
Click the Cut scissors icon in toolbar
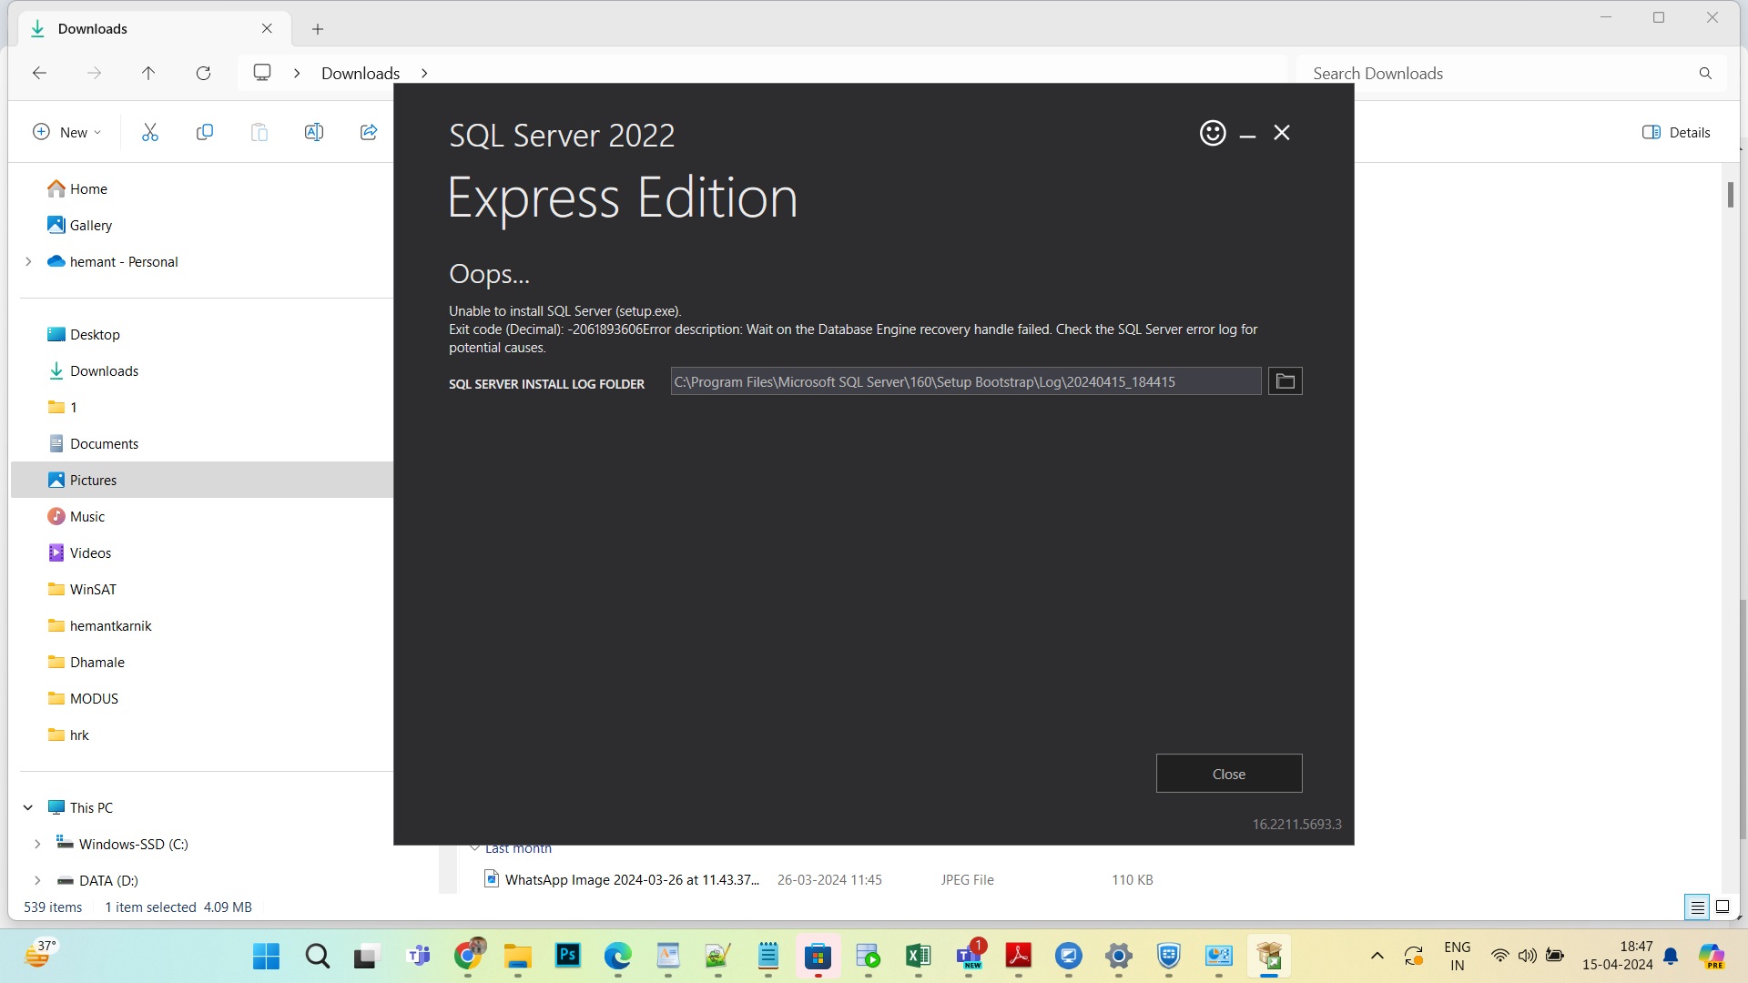[x=150, y=133]
